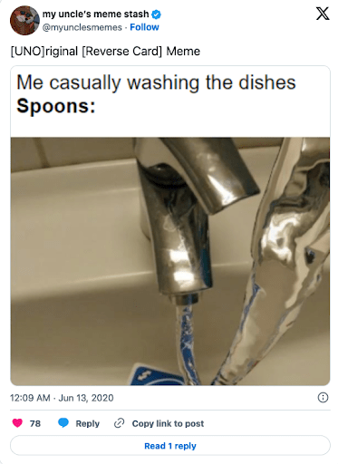Open the info circle icon
This screenshot has width=338, height=464.
click(x=323, y=398)
